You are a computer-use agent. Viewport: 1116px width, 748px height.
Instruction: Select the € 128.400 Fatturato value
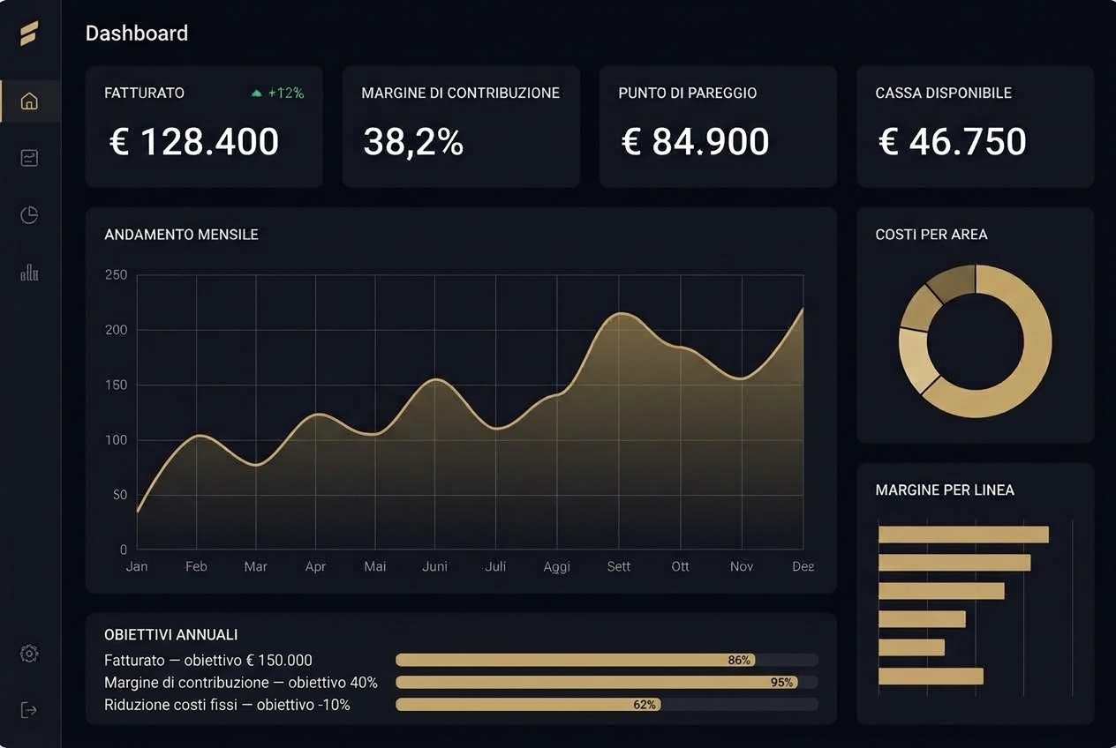coord(194,141)
